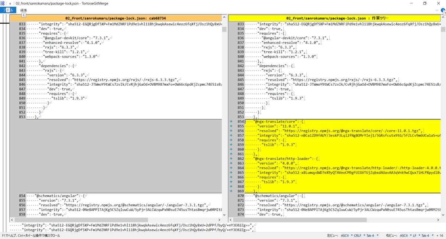This screenshot has width=446, height=239.
Task: Click the added-line plus marker on line 862
Action: point(231,159)
